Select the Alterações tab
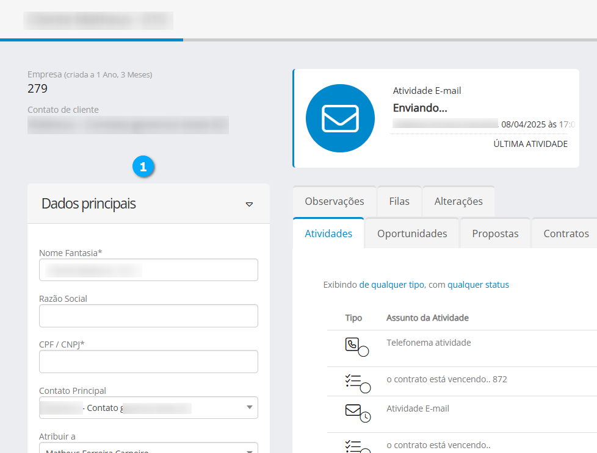 tap(458, 201)
